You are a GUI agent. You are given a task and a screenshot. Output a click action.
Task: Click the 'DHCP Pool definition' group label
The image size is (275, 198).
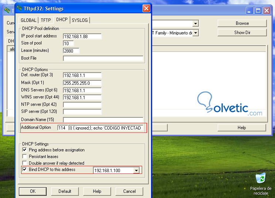40,28
